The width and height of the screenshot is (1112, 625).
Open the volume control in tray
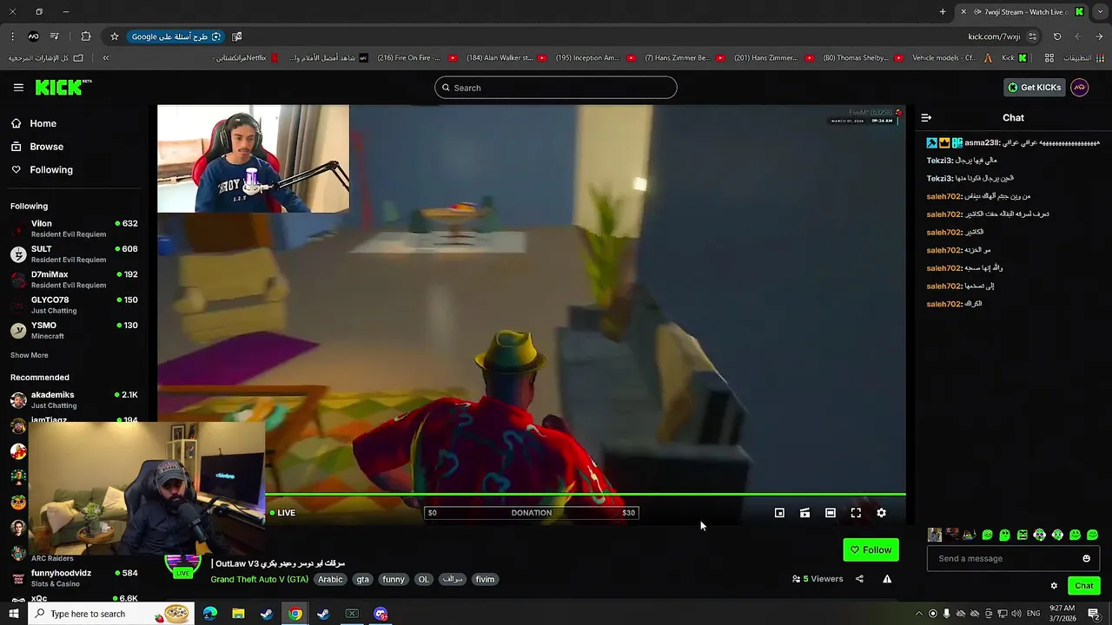click(1016, 614)
